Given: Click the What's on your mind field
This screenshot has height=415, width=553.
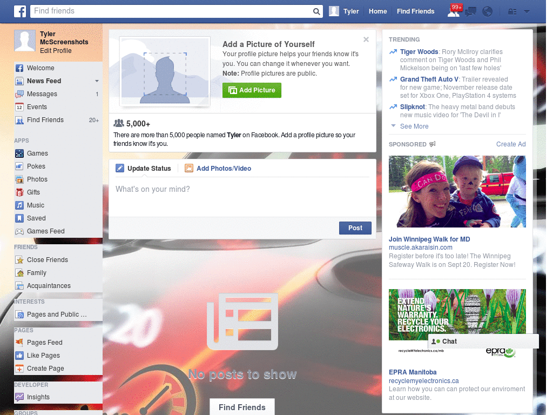Looking at the screenshot, I should pyautogui.click(x=242, y=197).
